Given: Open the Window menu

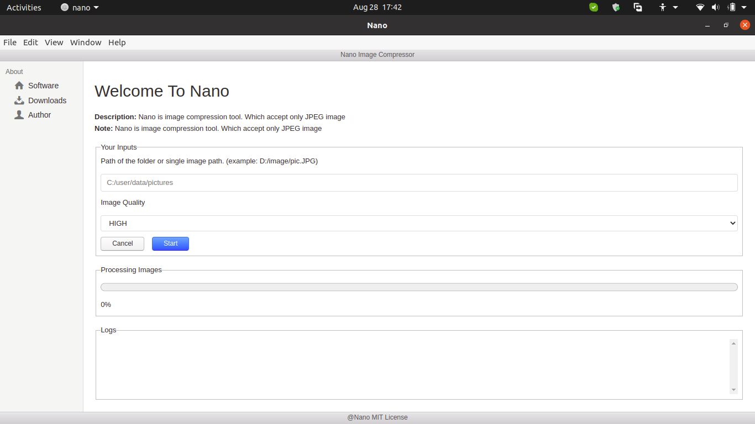Looking at the screenshot, I should tap(86, 43).
